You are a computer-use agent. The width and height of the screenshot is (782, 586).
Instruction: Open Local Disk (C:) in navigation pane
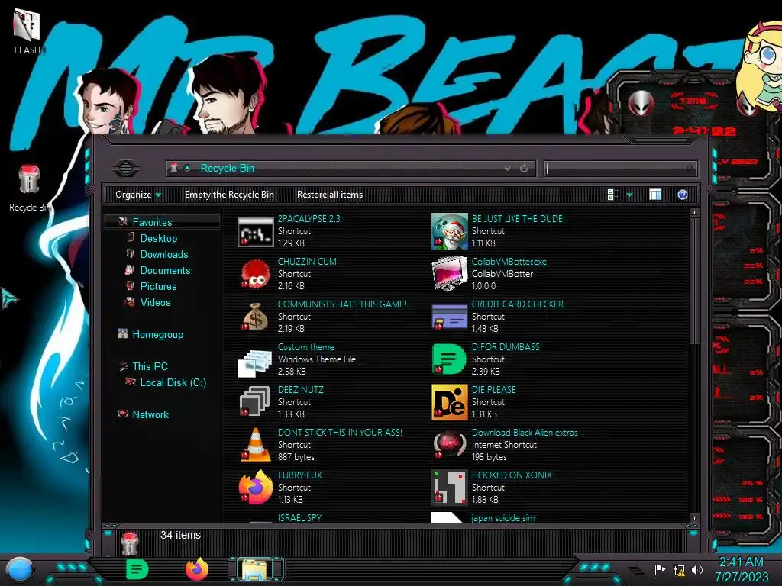tap(173, 383)
